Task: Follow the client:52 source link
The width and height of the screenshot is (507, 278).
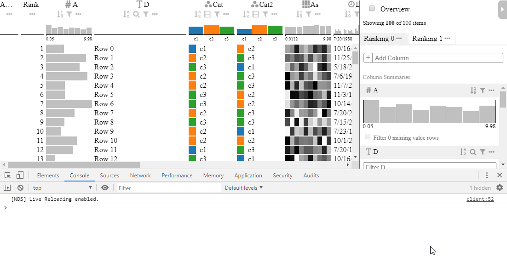Action: point(480,199)
